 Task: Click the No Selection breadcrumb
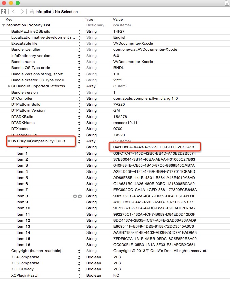pos(67,12)
